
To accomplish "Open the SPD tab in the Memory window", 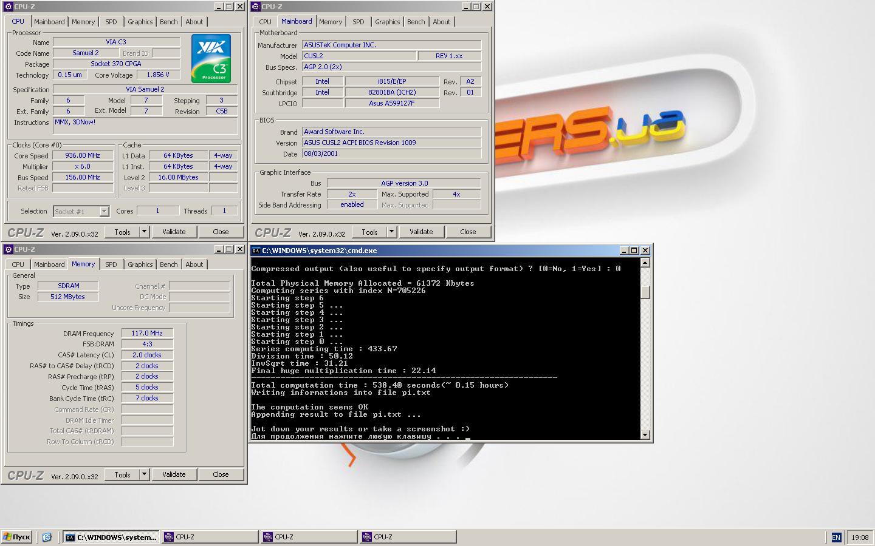I will 111,265.
